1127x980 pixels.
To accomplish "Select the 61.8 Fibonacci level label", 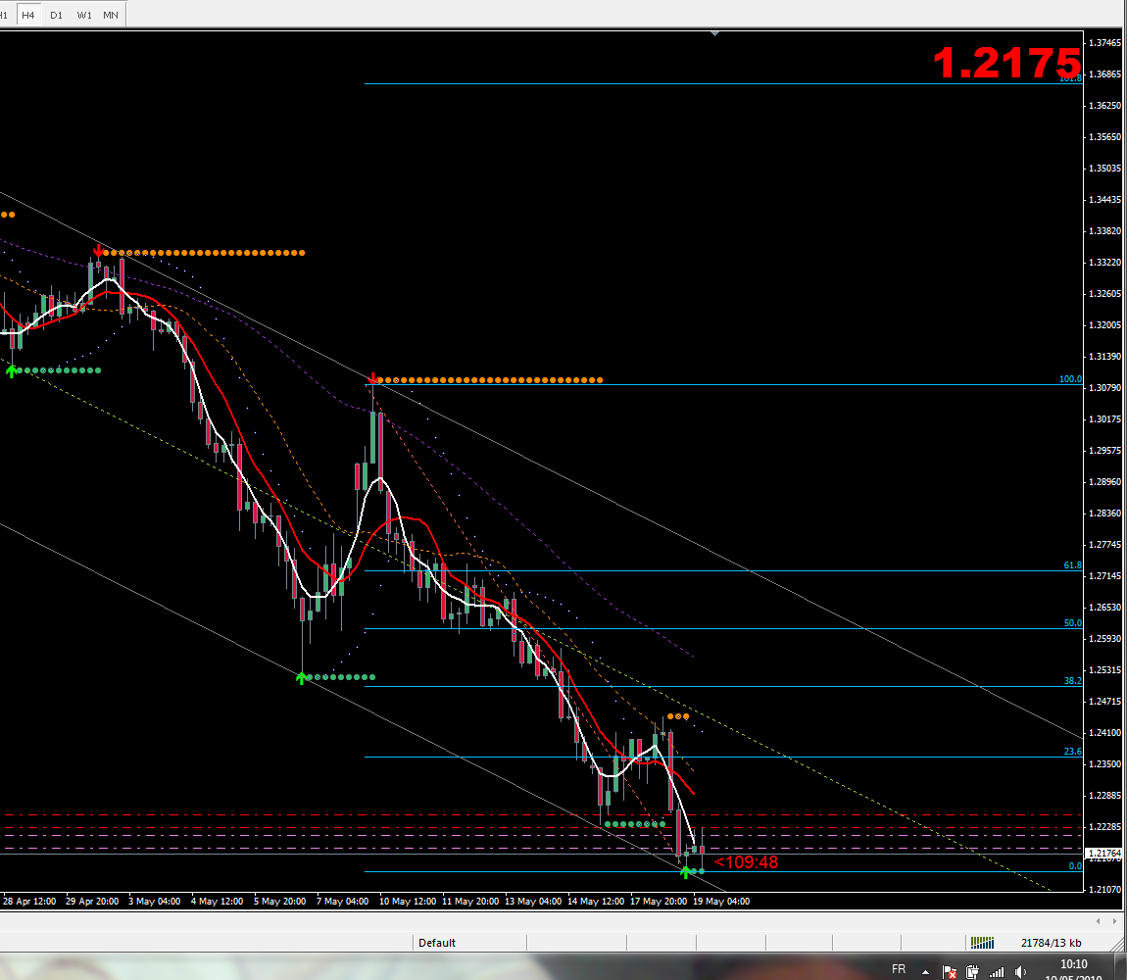I will coord(1072,565).
